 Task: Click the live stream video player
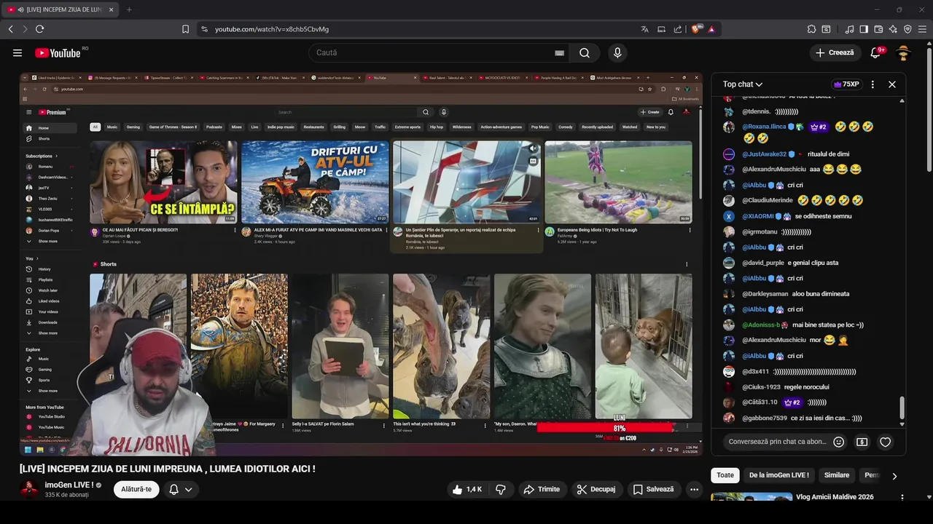[361, 264]
